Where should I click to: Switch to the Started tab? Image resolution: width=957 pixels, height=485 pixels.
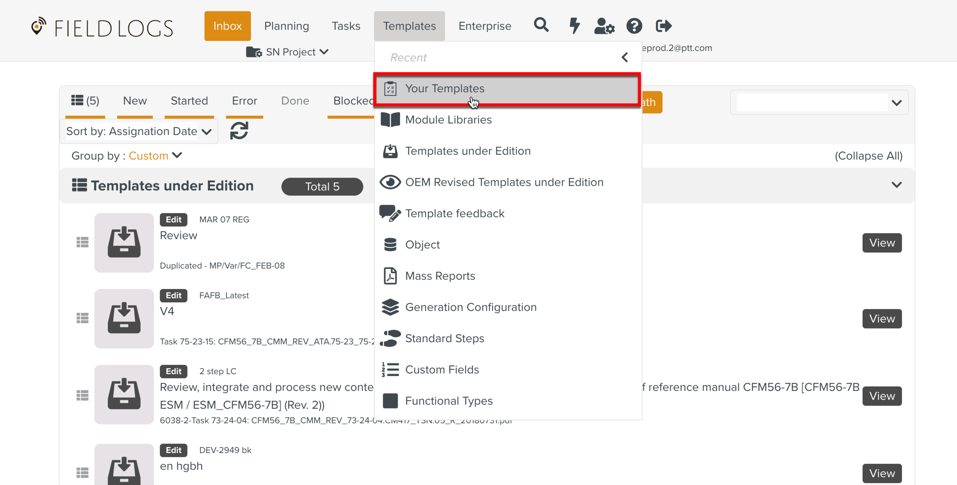coord(189,101)
